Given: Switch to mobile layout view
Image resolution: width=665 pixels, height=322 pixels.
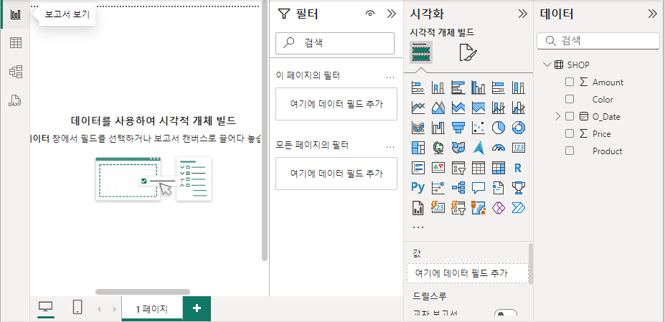Looking at the screenshot, I should click(77, 307).
